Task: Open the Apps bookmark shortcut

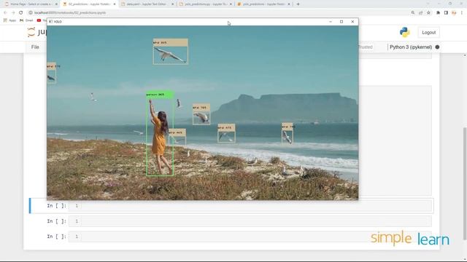Action: coord(9,20)
